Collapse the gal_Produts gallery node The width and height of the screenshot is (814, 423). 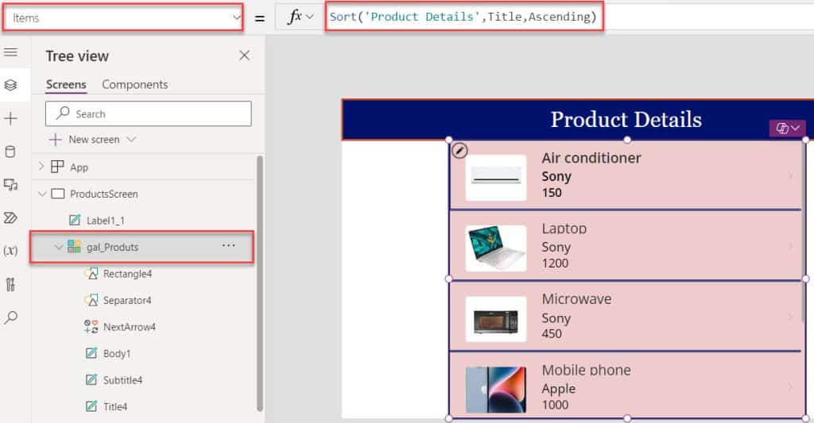pyautogui.click(x=58, y=248)
